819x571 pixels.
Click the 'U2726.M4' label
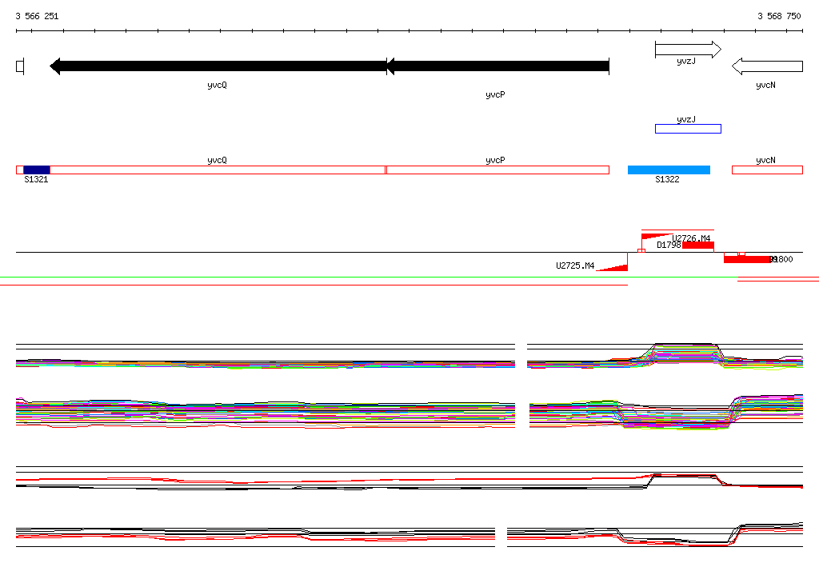(691, 238)
